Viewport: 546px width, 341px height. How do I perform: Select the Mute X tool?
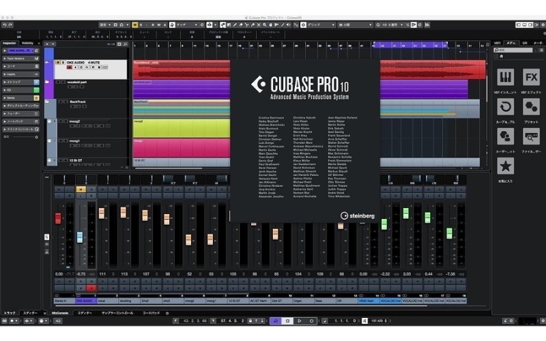point(259,25)
